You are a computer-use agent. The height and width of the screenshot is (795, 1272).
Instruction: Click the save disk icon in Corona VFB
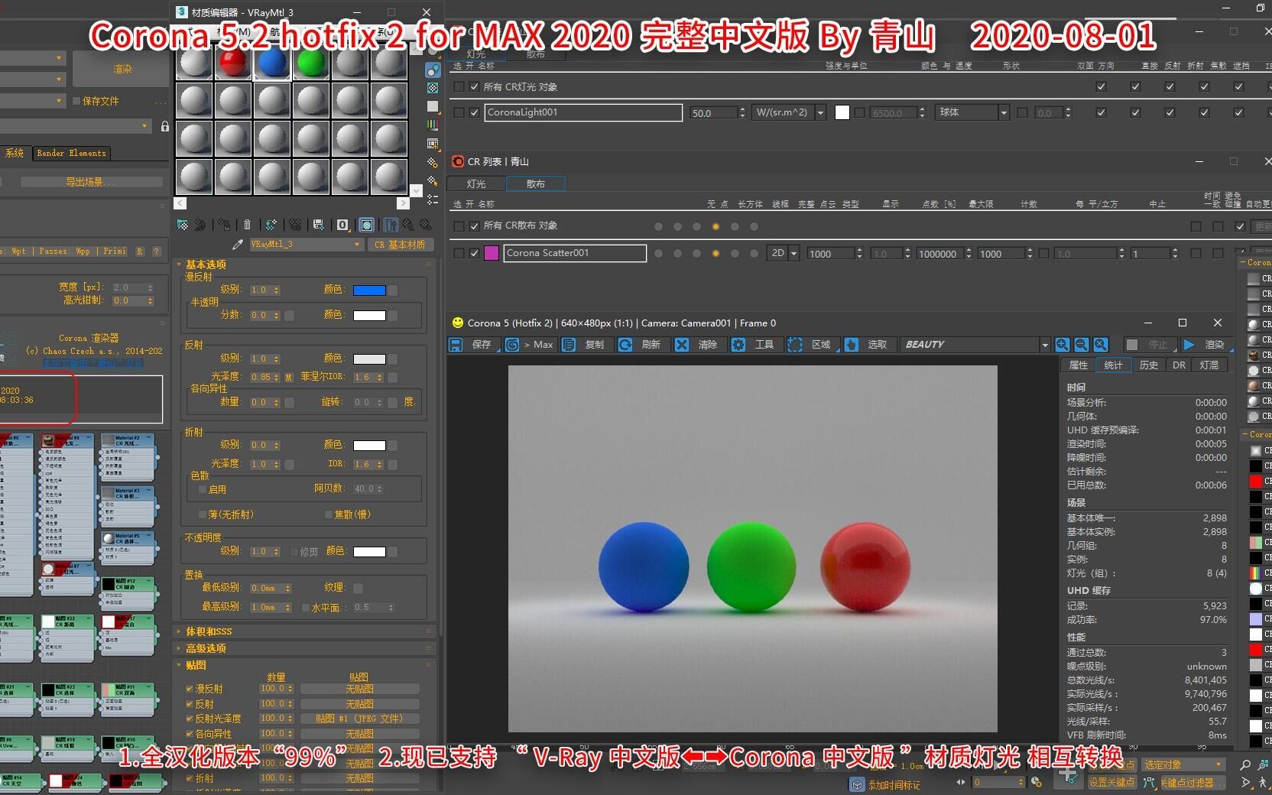[456, 345]
